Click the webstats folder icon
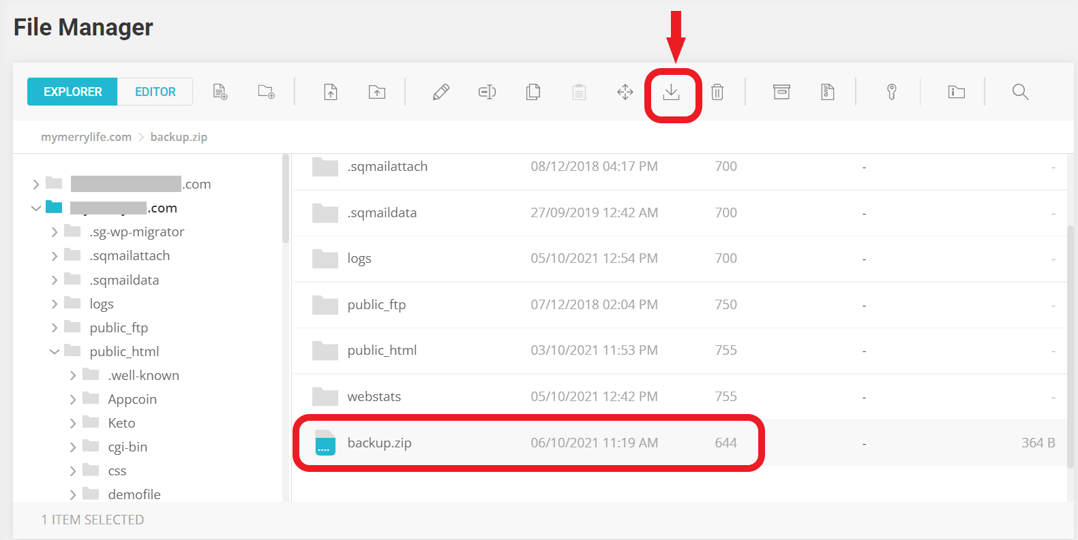This screenshot has height=540, width=1078. [325, 396]
